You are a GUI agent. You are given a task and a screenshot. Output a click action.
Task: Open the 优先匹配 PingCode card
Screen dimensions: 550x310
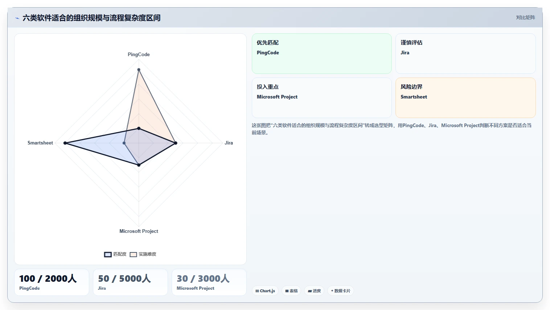322,54
